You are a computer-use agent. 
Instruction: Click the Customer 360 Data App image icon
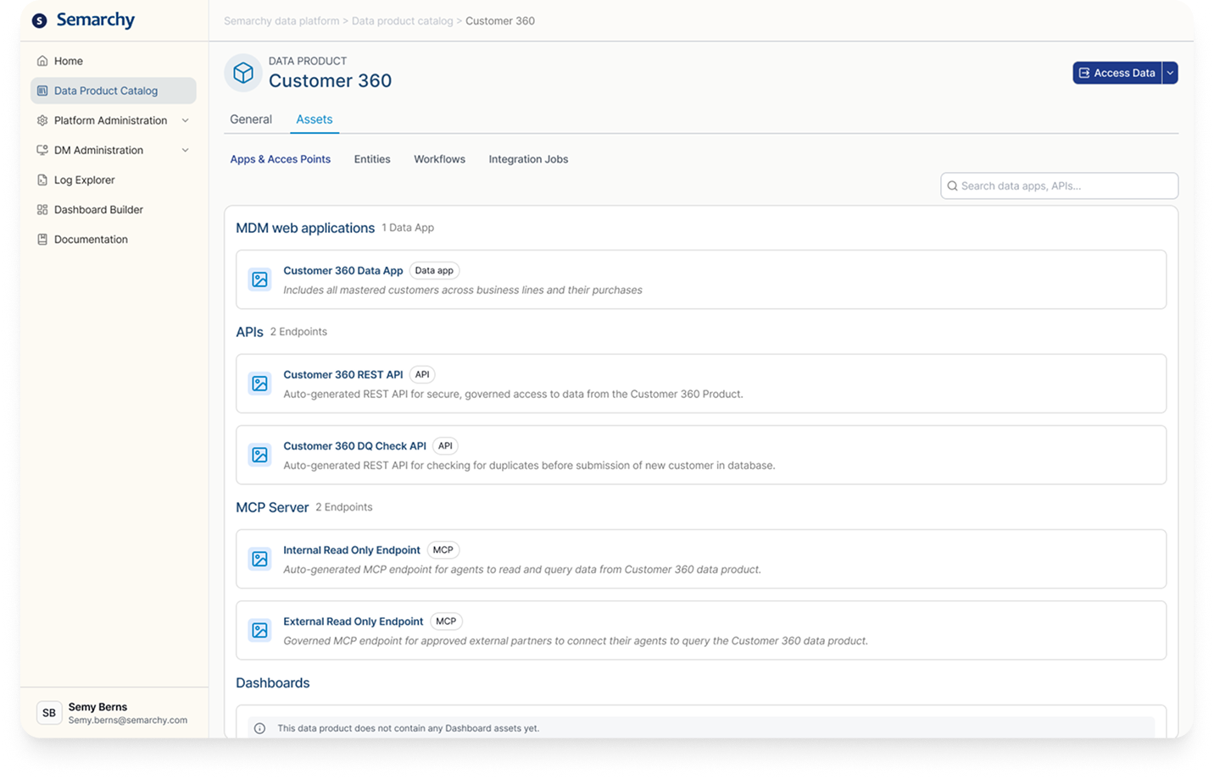tap(259, 279)
